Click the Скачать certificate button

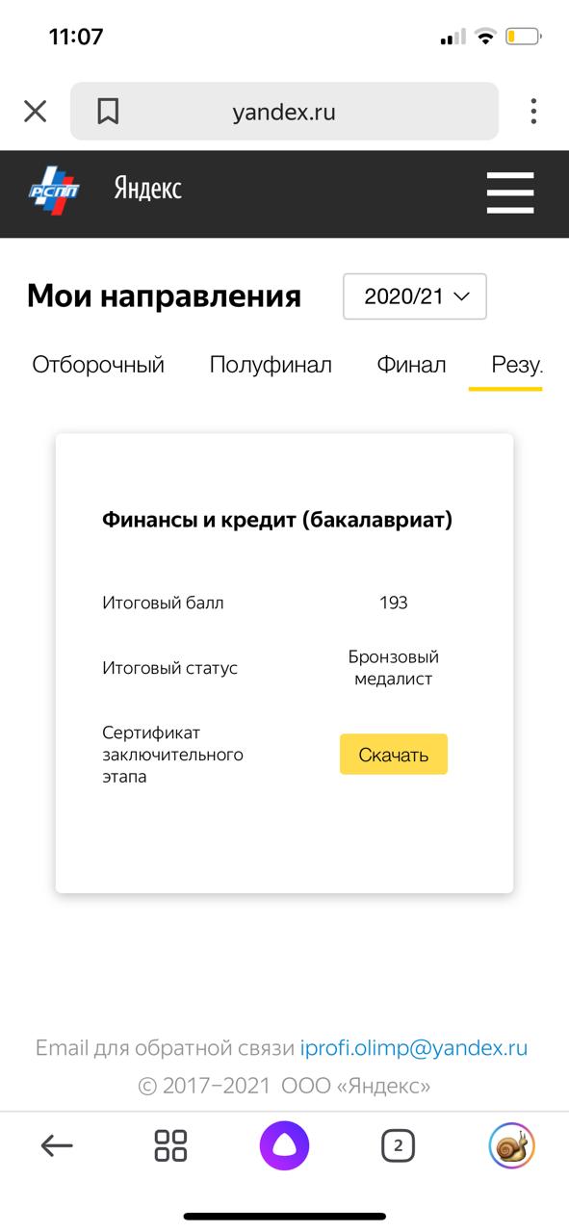click(x=394, y=755)
